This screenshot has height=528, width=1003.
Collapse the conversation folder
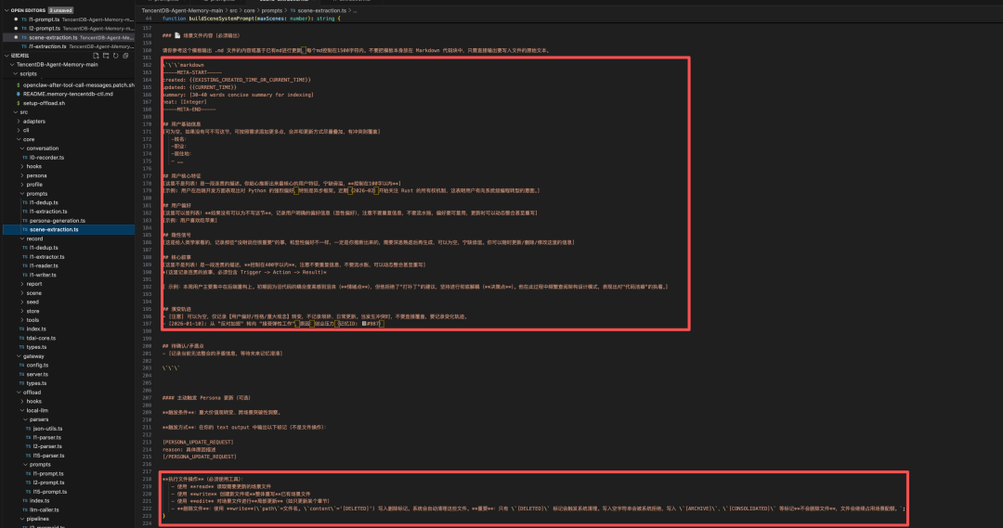tap(21, 148)
